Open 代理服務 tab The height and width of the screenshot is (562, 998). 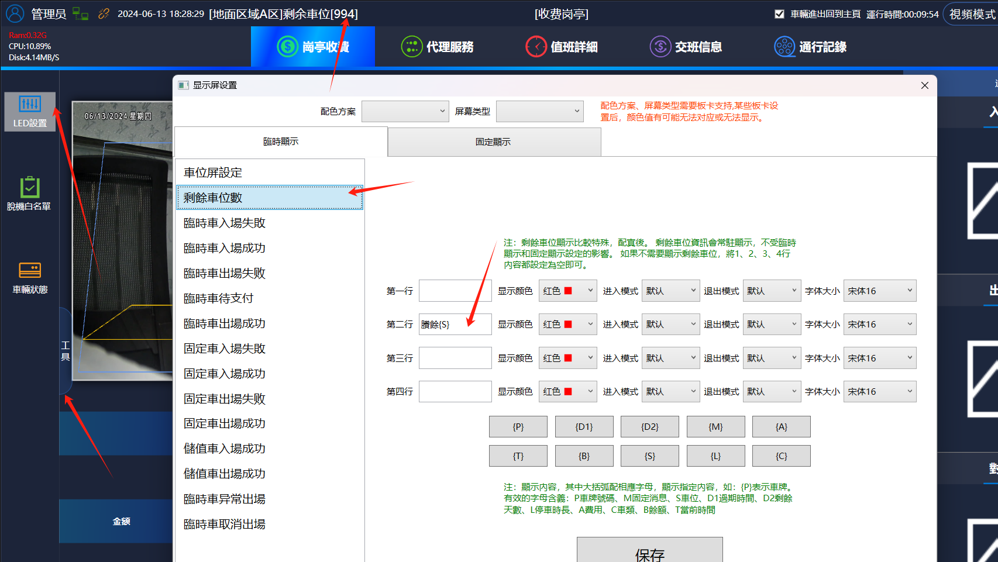(438, 47)
